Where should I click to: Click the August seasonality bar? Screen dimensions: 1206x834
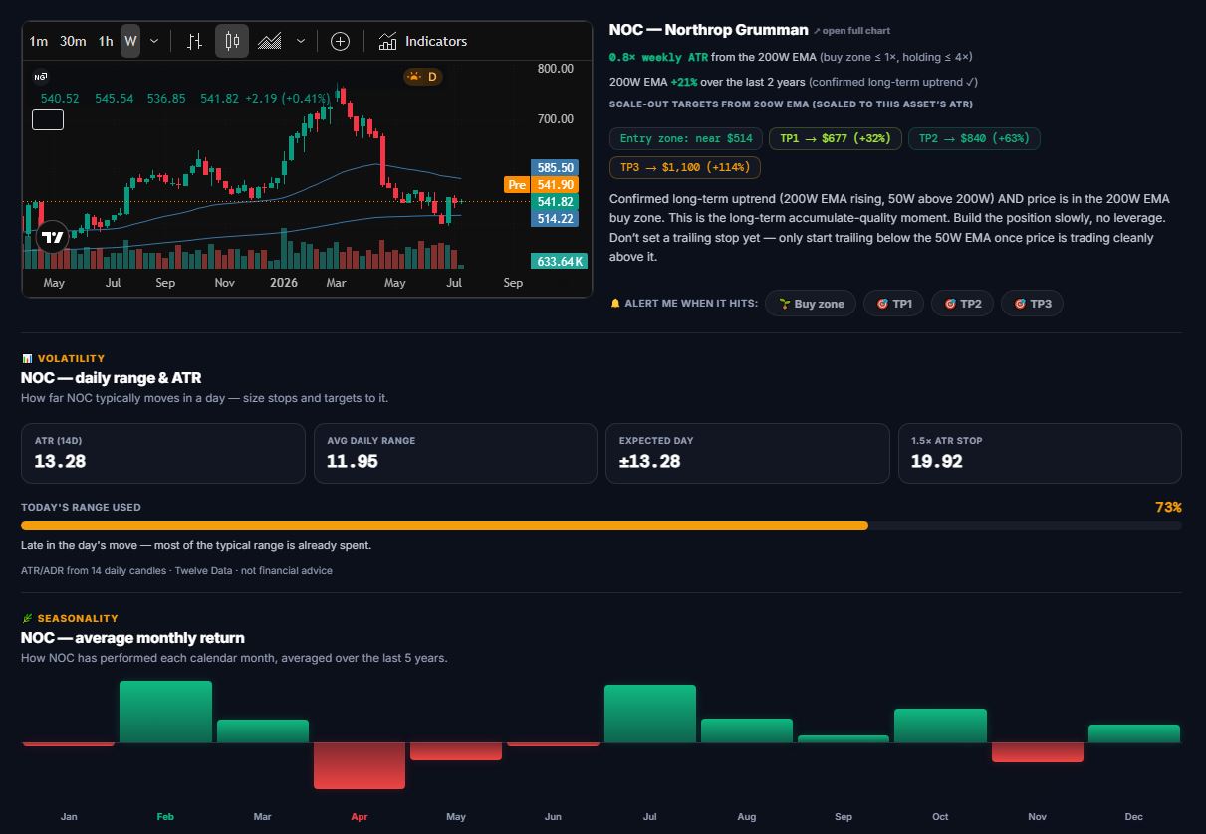click(x=747, y=730)
